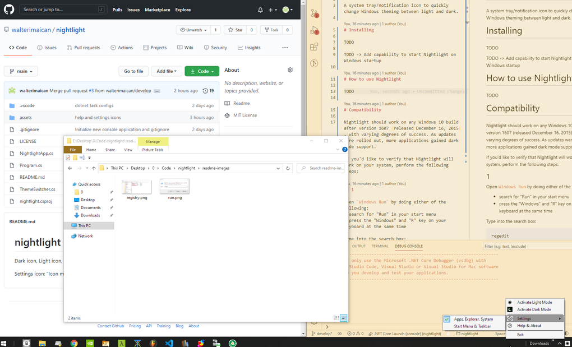Toggle Start Menu & Taskbar option

[x=473, y=326]
